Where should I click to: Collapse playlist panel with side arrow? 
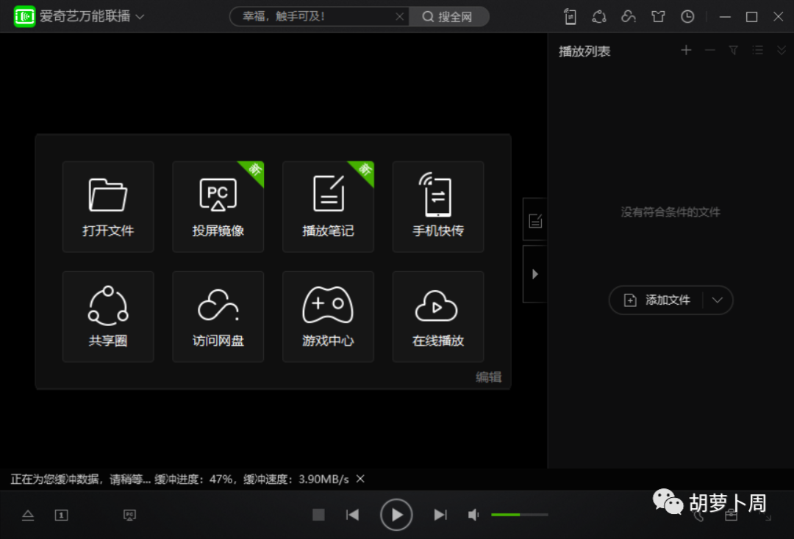(x=534, y=274)
